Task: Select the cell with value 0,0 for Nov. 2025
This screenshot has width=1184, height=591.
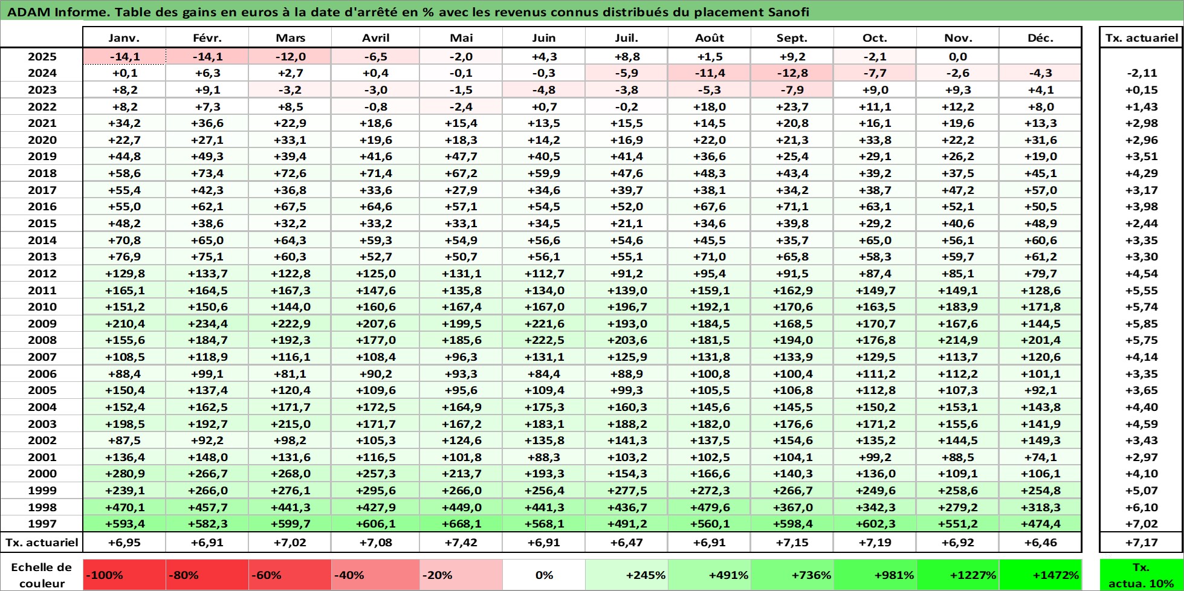Action: click(958, 56)
